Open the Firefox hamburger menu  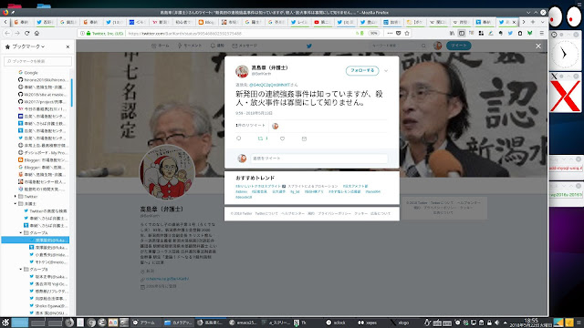[541, 33]
